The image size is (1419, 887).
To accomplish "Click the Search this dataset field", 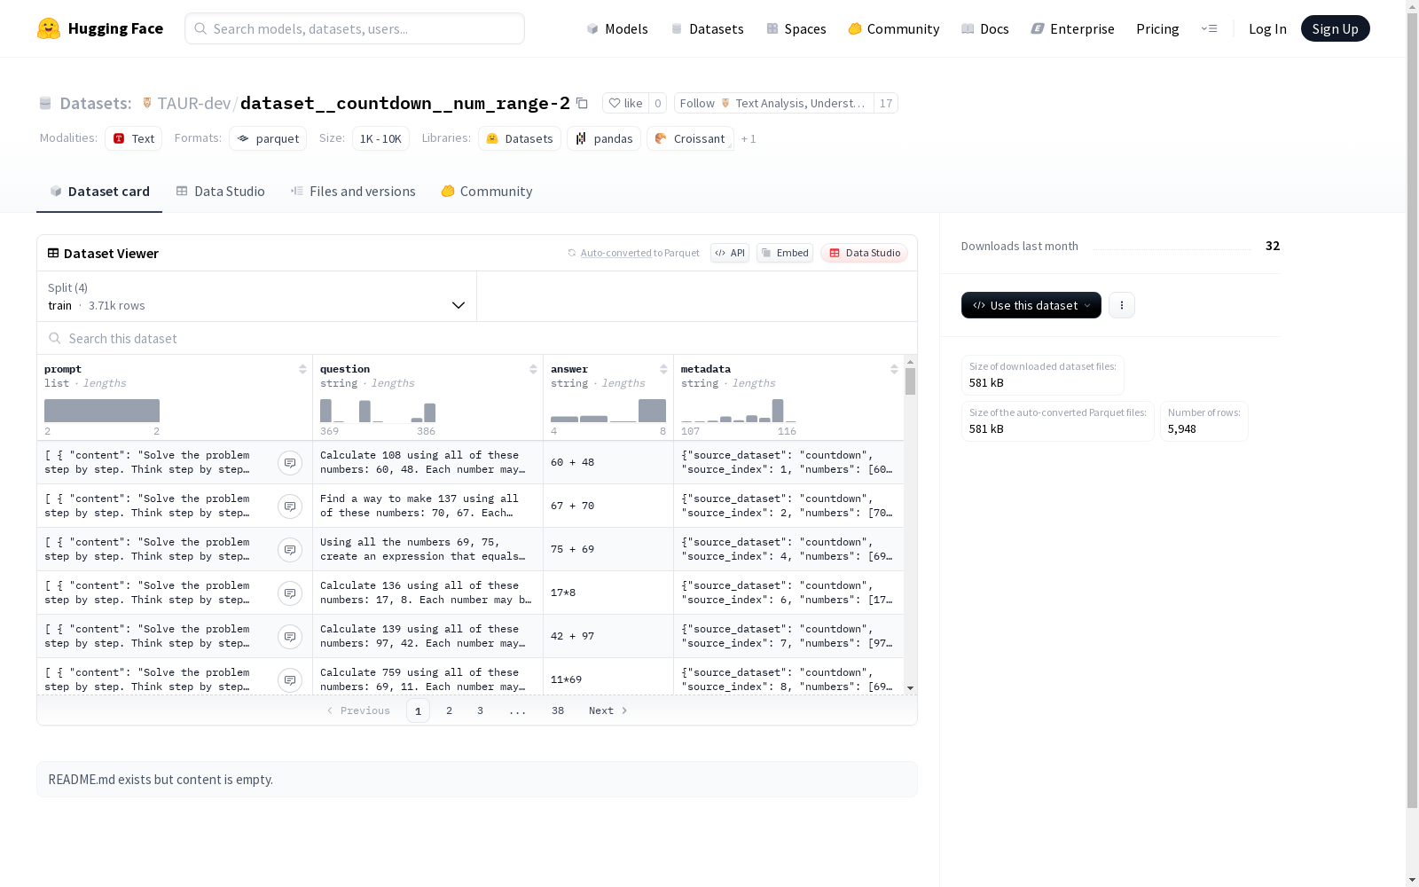I will pyautogui.click(x=477, y=338).
